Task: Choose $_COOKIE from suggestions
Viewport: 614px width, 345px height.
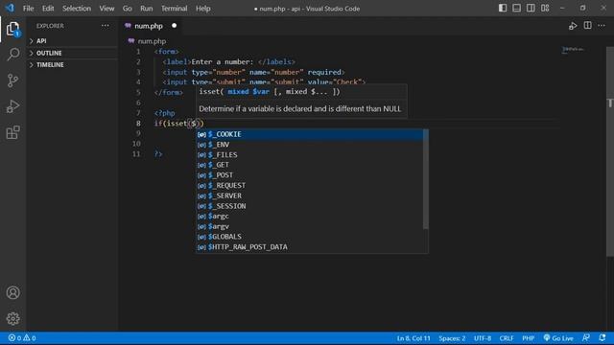Action: (310, 134)
